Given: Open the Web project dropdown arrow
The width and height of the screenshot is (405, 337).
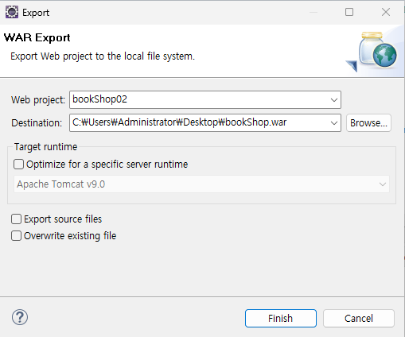Looking at the screenshot, I should pos(334,100).
